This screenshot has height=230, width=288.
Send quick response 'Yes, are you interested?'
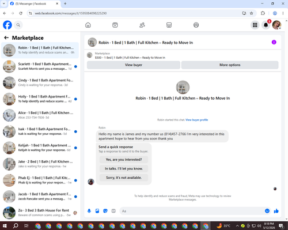(124, 160)
